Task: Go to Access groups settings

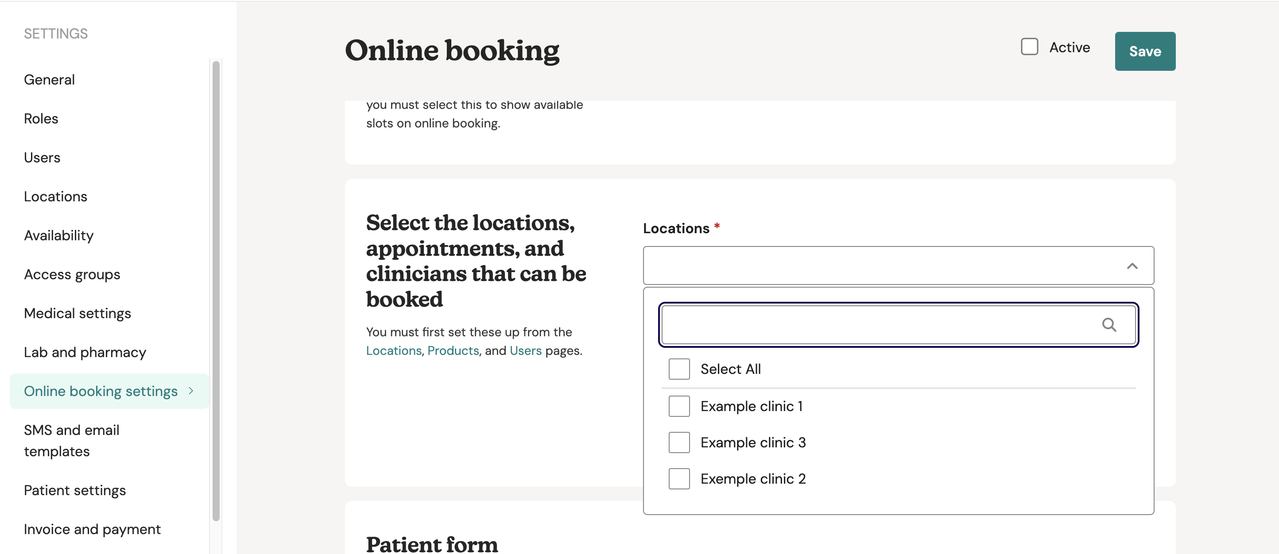Action: pos(72,274)
